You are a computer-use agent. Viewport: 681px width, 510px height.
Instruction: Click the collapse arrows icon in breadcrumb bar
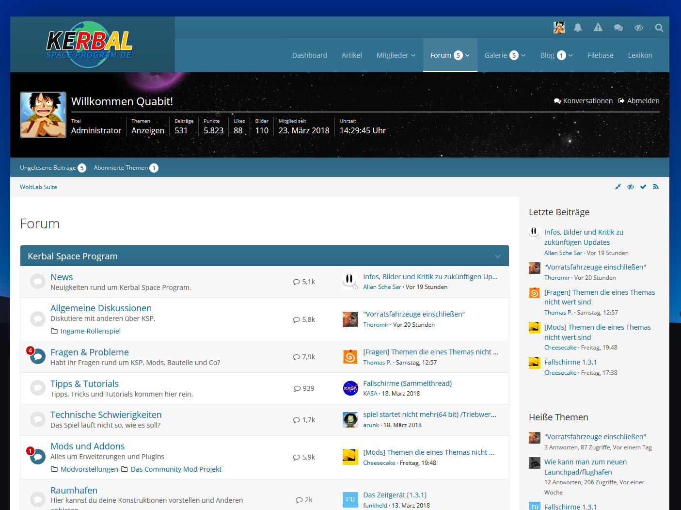(618, 187)
